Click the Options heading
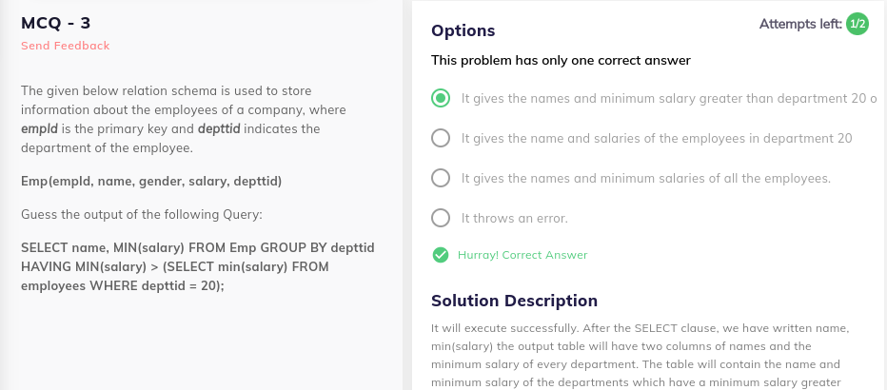The image size is (887, 390). (463, 30)
